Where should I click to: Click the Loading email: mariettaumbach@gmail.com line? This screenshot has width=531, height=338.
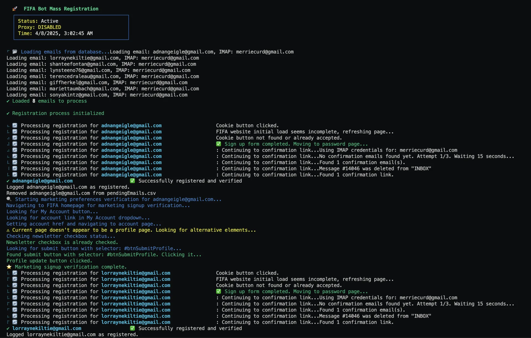(103, 89)
